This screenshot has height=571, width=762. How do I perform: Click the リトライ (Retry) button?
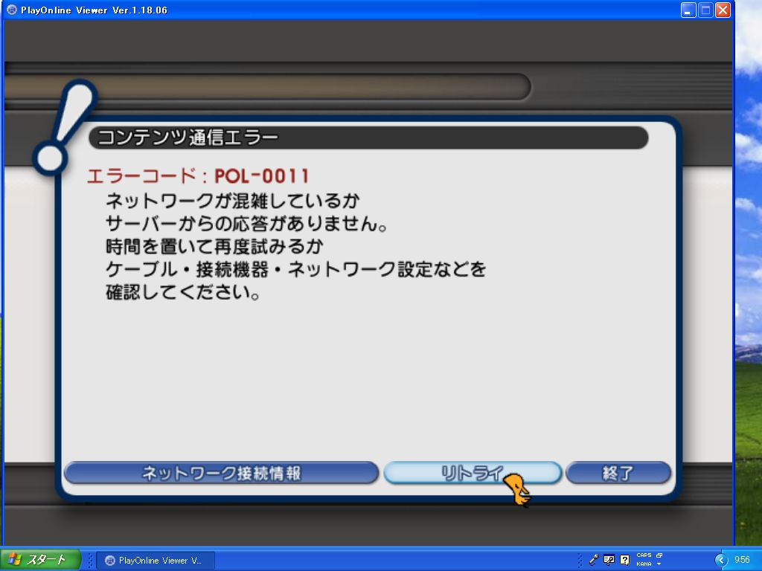point(473,472)
